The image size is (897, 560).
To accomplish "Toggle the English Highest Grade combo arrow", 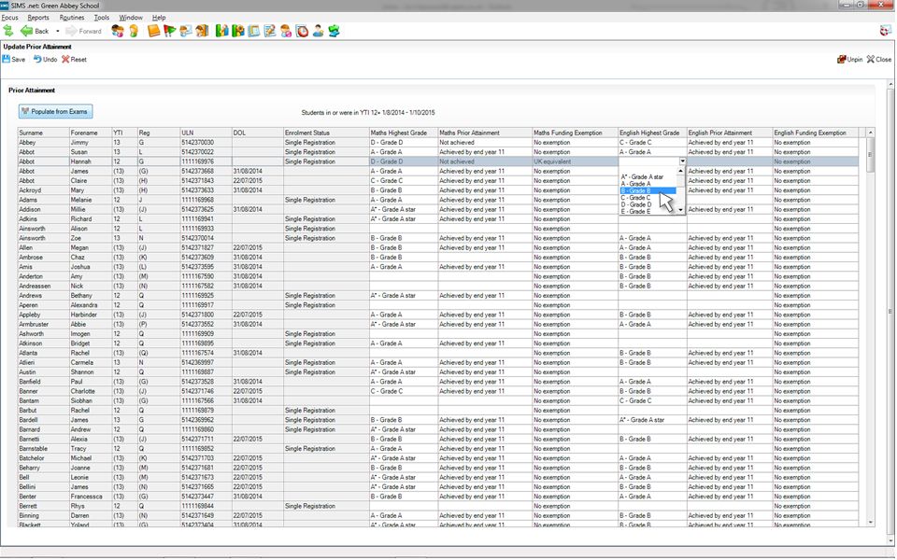I will tap(682, 161).
